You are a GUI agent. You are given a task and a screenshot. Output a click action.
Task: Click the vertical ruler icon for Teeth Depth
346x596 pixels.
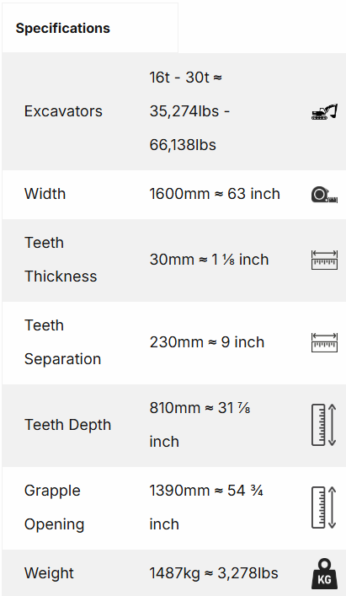pyautogui.click(x=324, y=425)
